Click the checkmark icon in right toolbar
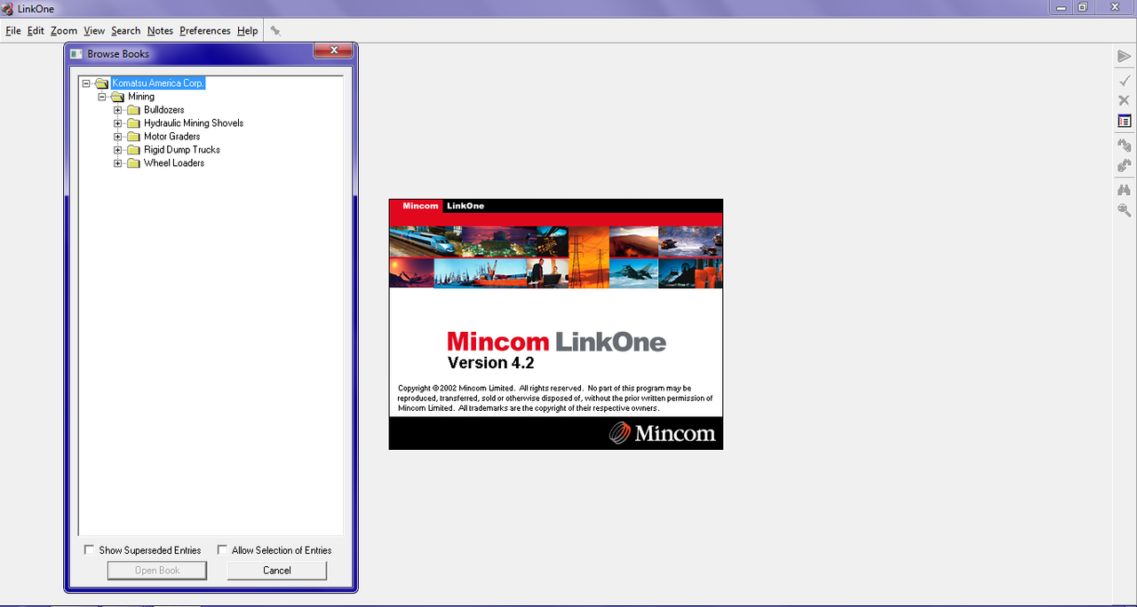 1124,80
